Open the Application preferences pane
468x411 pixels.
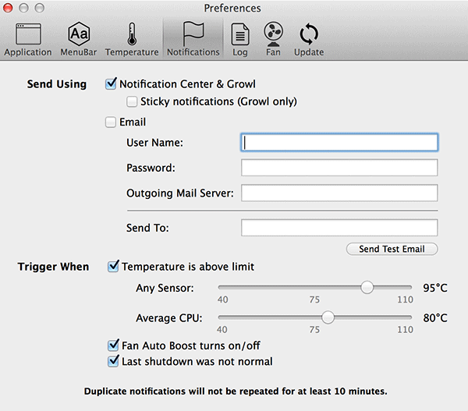coord(28,39)
